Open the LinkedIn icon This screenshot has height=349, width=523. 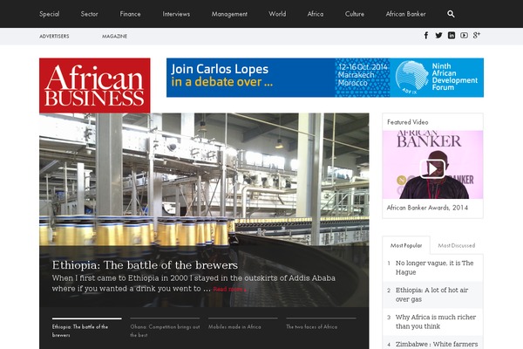[x=452, y=36]
